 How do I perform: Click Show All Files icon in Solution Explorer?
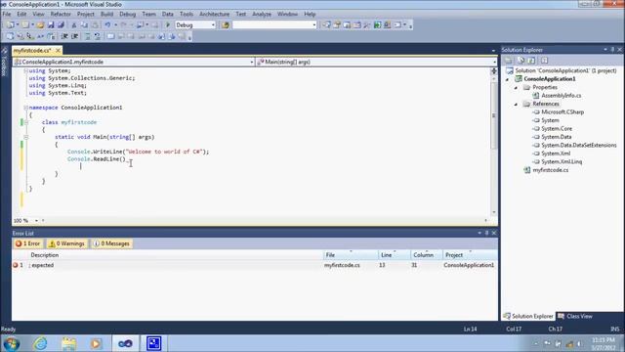521,61
